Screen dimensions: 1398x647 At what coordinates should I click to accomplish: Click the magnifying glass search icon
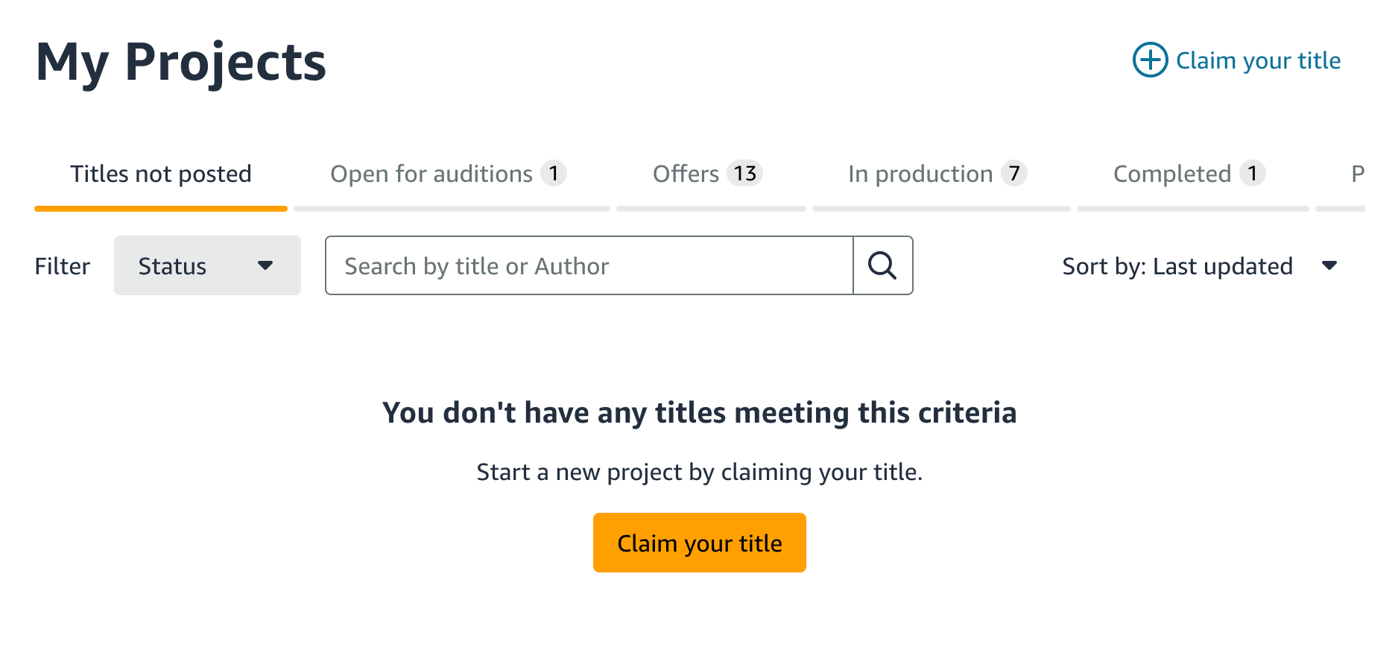tap(882, 265)
